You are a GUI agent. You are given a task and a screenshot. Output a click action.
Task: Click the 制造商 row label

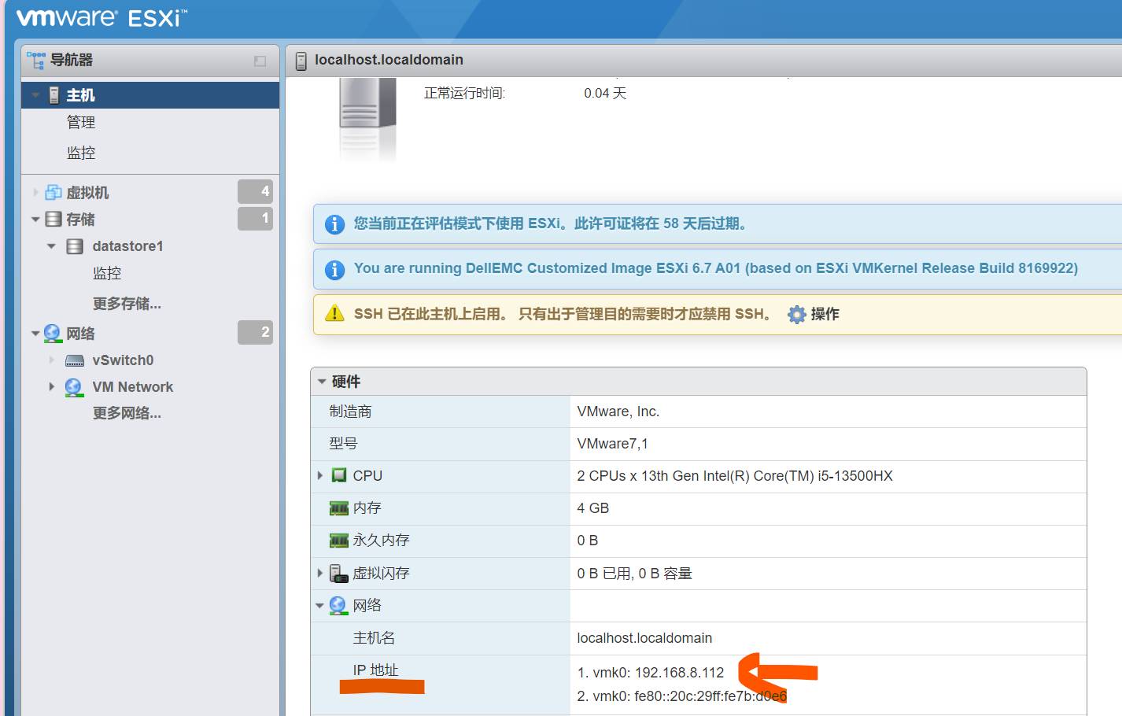point(350,412)
